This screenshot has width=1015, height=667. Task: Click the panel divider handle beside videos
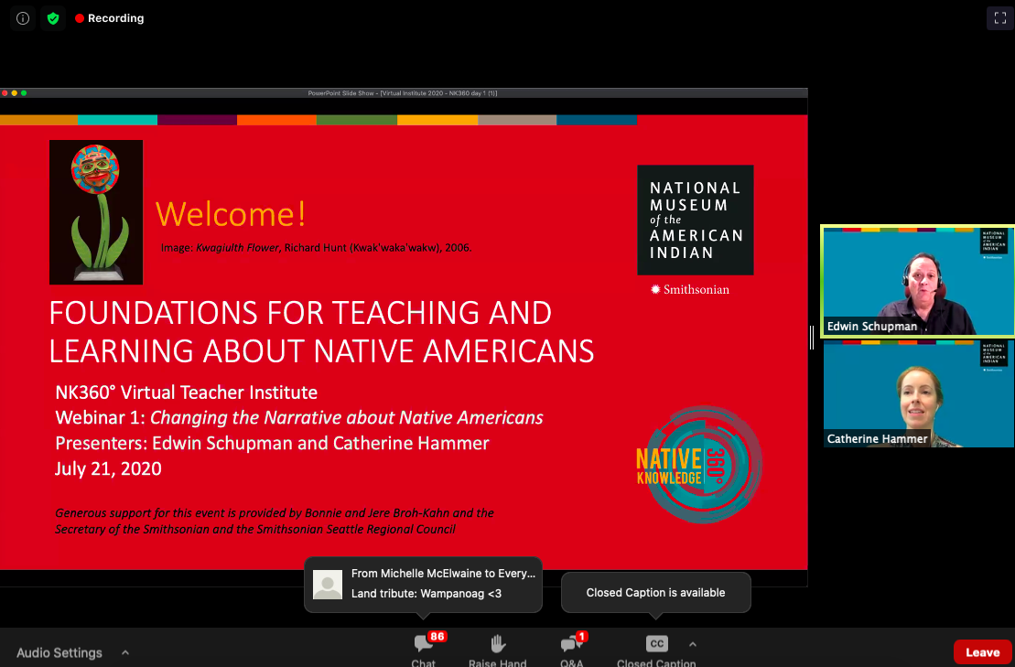(812, 338)
